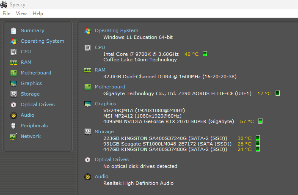298x195 pixels.
Task: Open the Network sidebar section
Action: [x=30, y=136]
